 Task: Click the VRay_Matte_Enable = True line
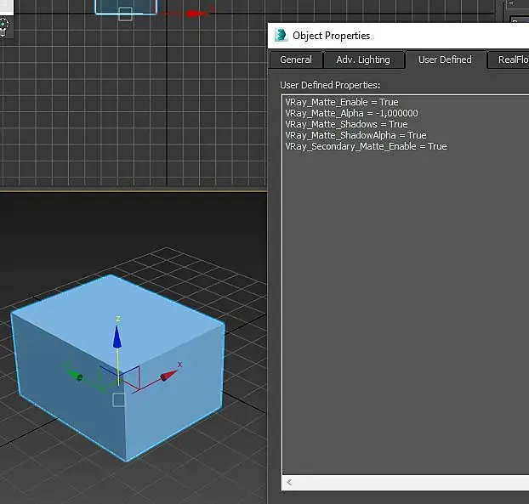coord(342,102)
